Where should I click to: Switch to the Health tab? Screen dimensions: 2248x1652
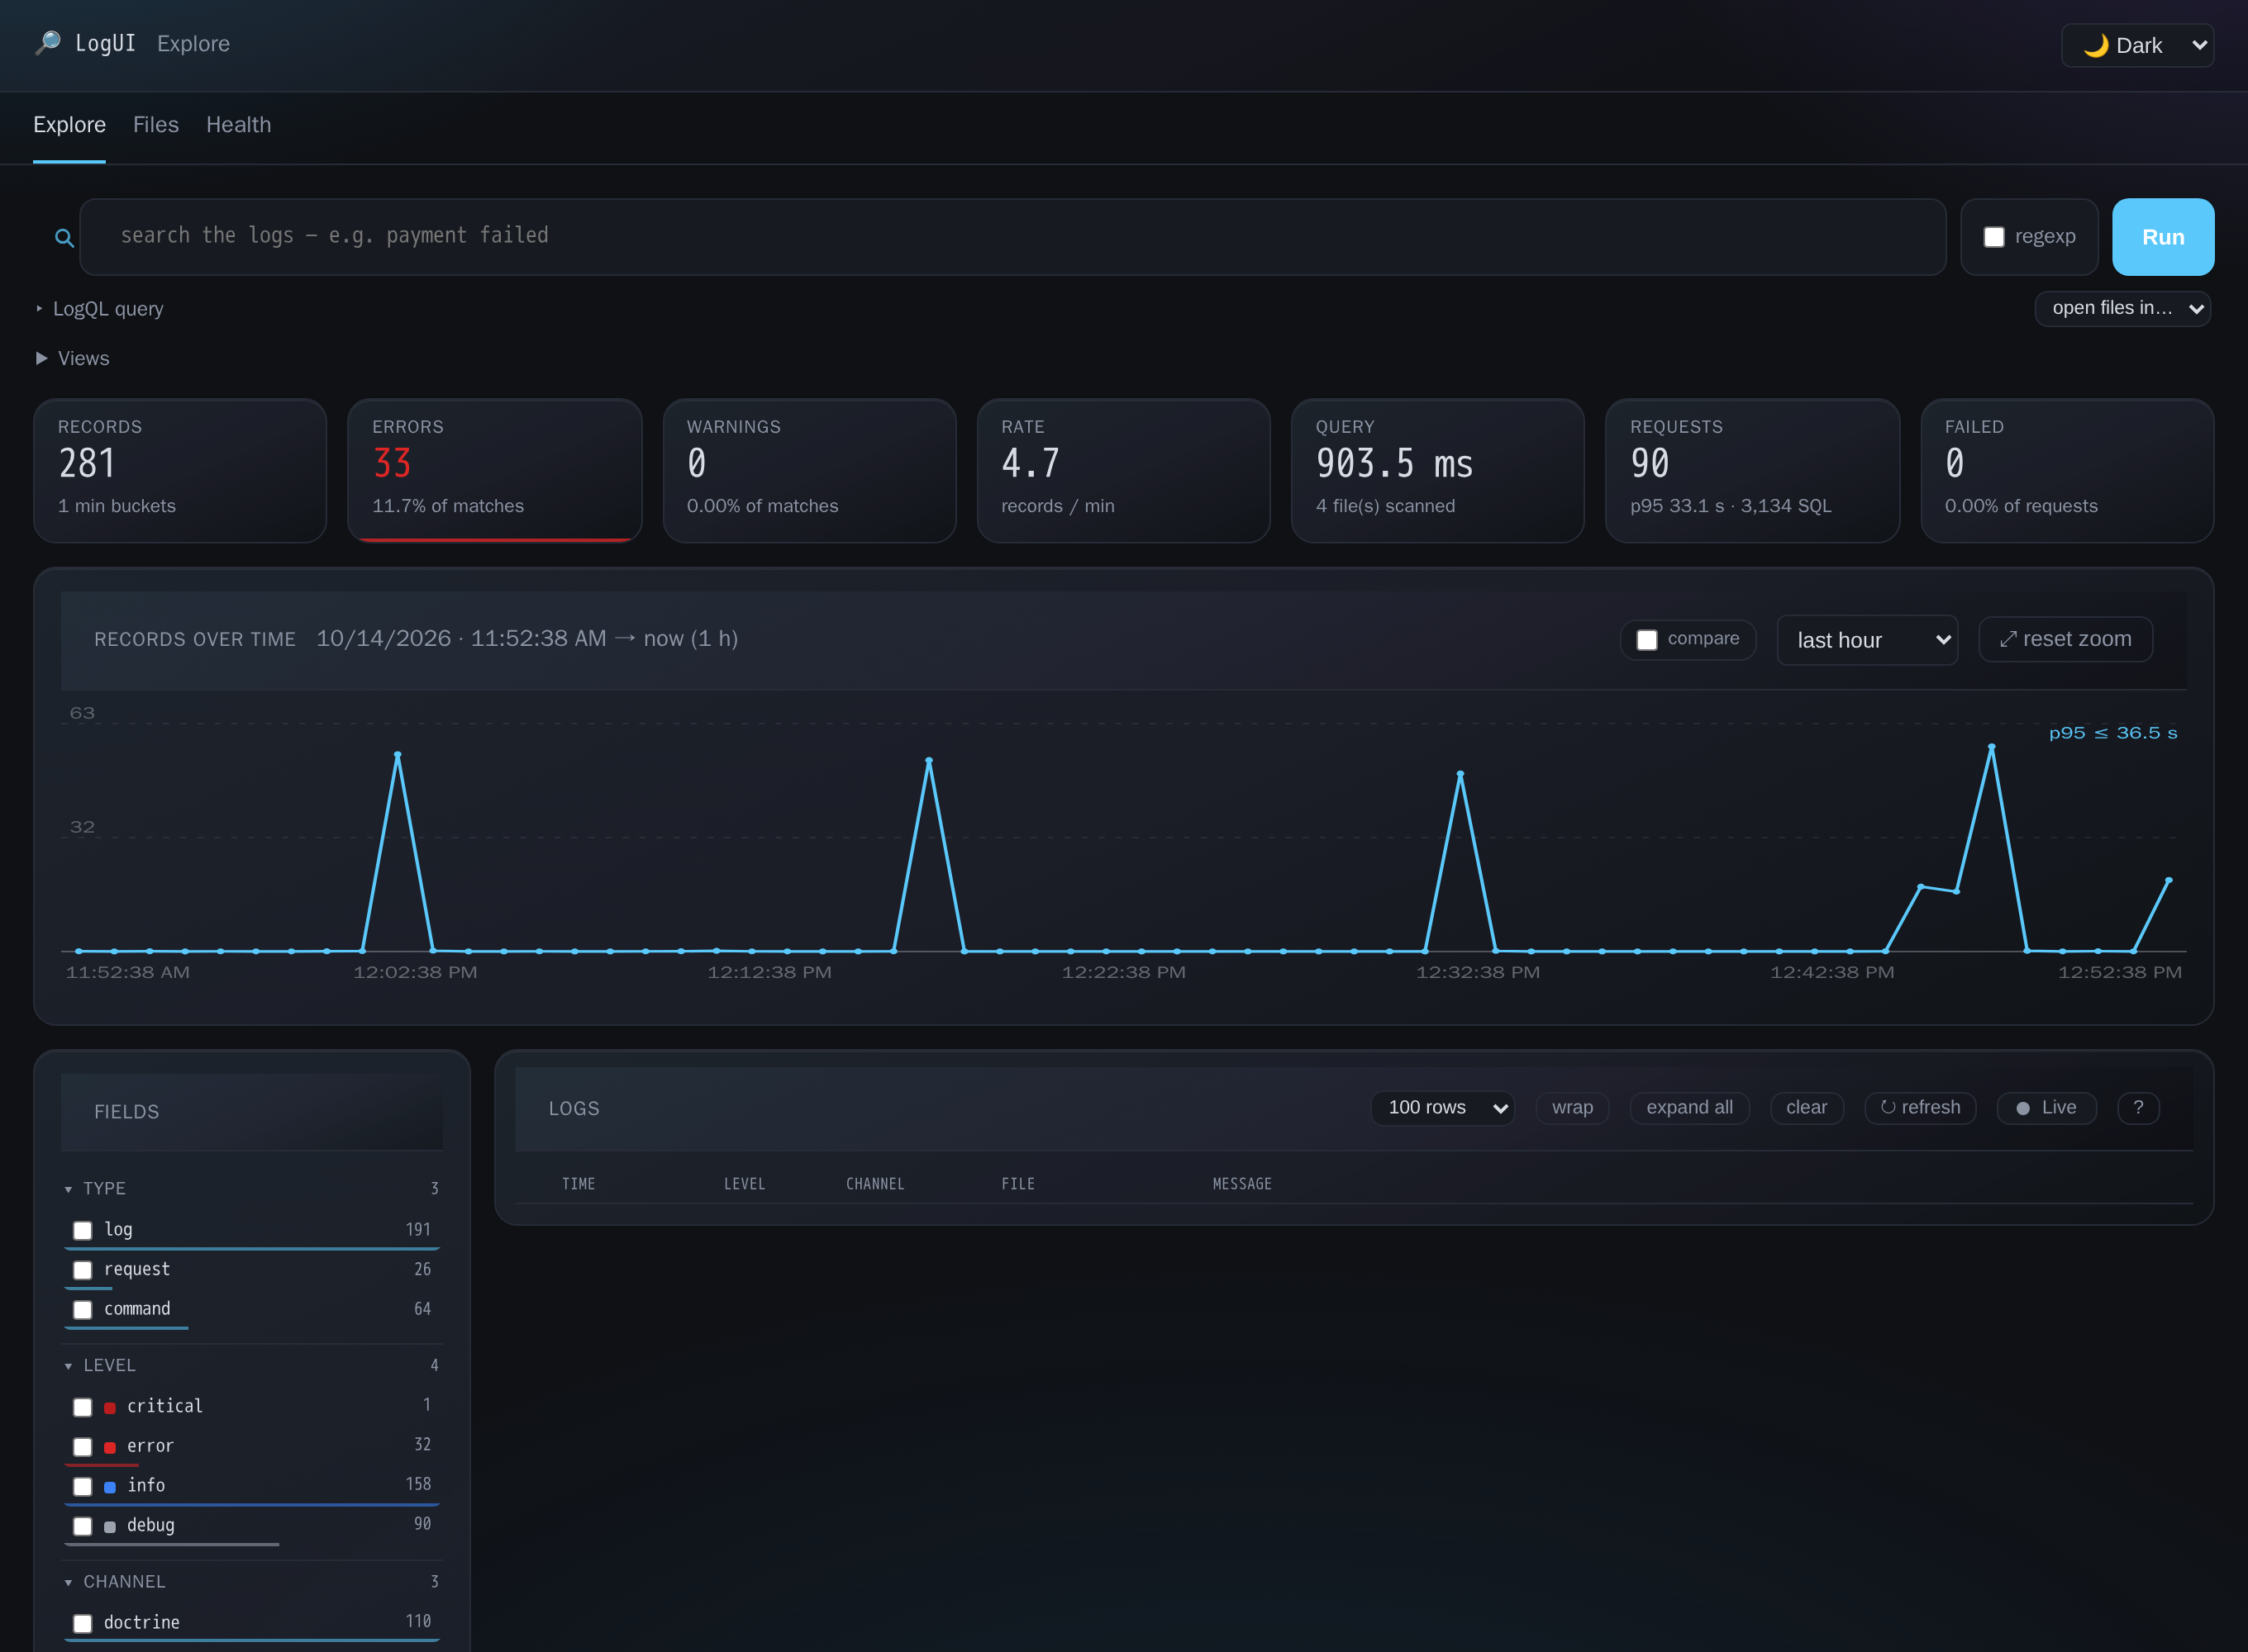point(238,125)
